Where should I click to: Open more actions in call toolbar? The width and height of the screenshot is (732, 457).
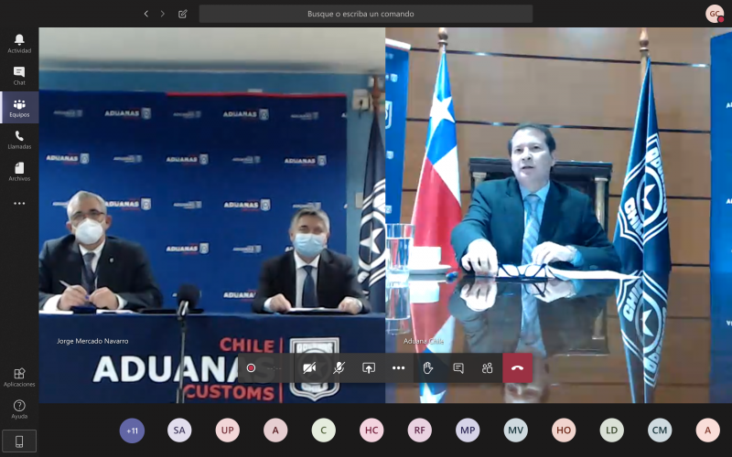point(399,368)
